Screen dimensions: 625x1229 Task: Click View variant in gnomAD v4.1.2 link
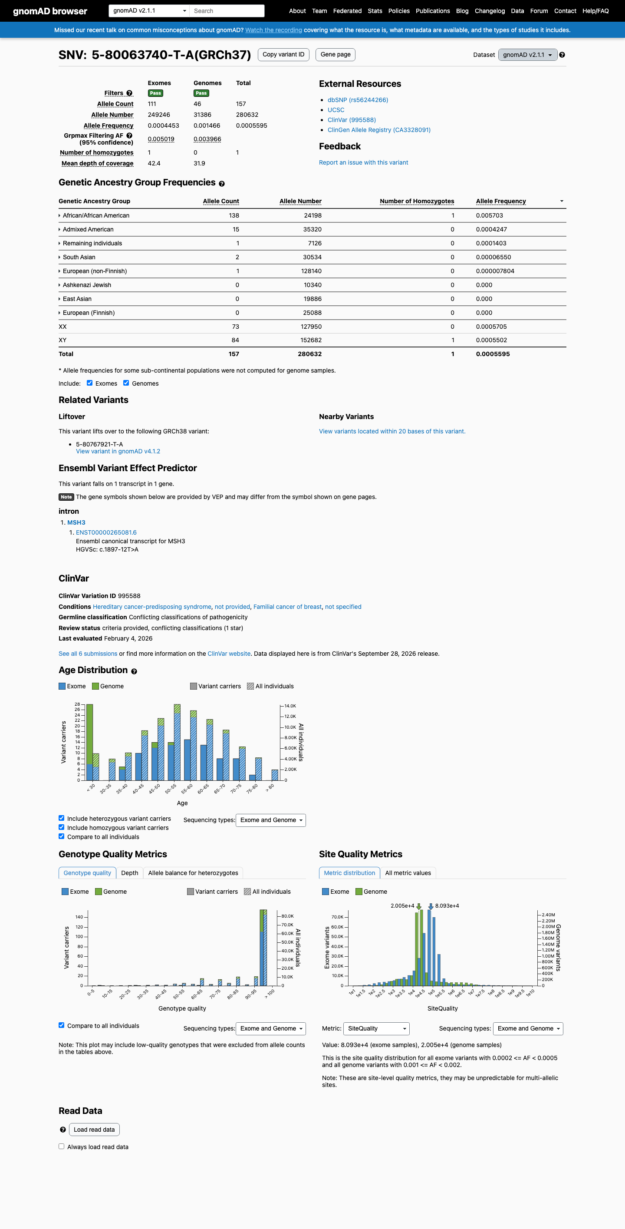pyautogui.click(x=118, y=451)
